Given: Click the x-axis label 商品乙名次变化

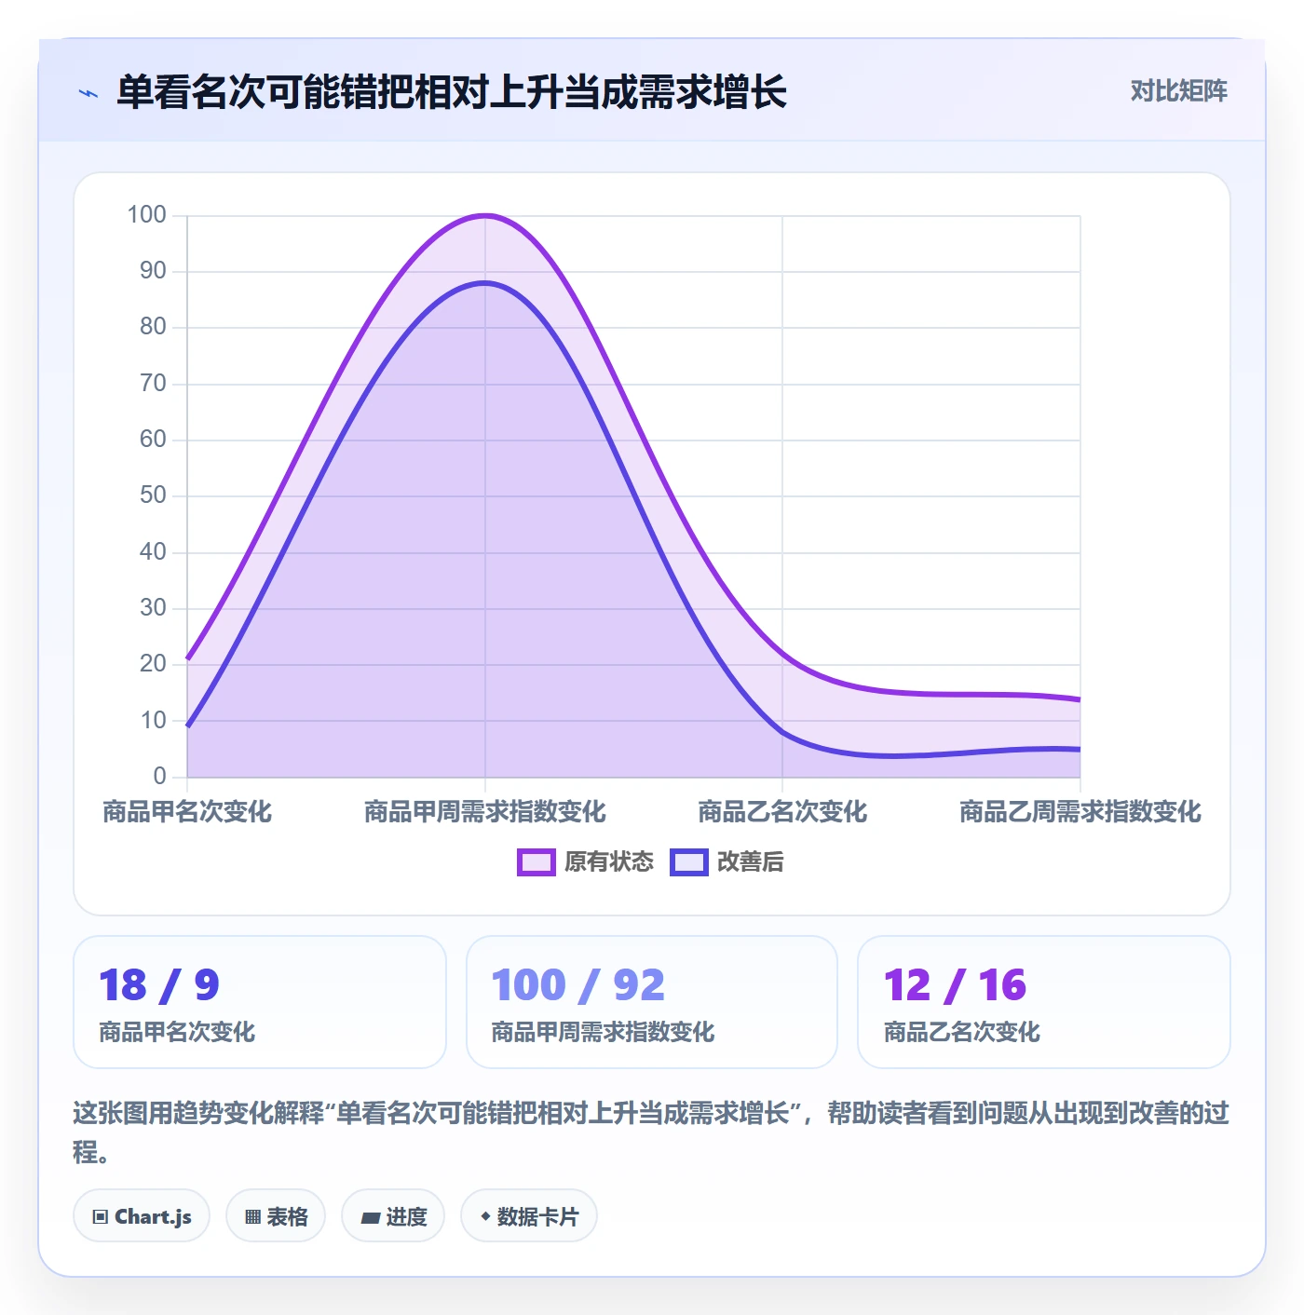Looking at the screenshot, I should 782,812.
